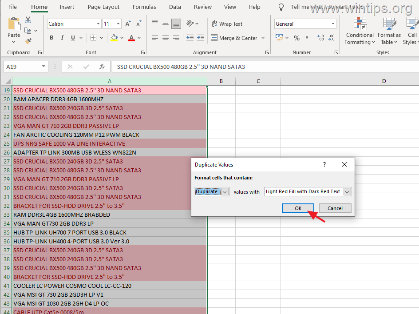Image resolution: width=419 pixels, height=314 pixels.
Task: Switch to the View tab
Action: coord(230,7)
